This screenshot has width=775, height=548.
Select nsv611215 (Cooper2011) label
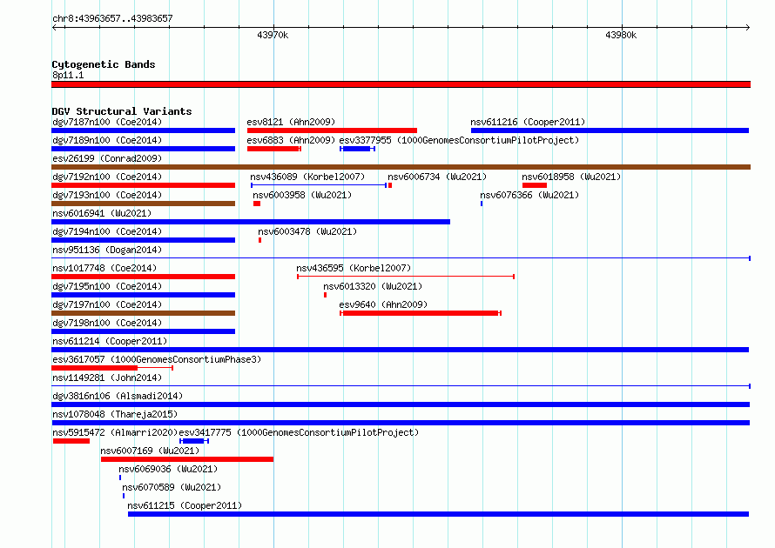[x=185, y=505]
